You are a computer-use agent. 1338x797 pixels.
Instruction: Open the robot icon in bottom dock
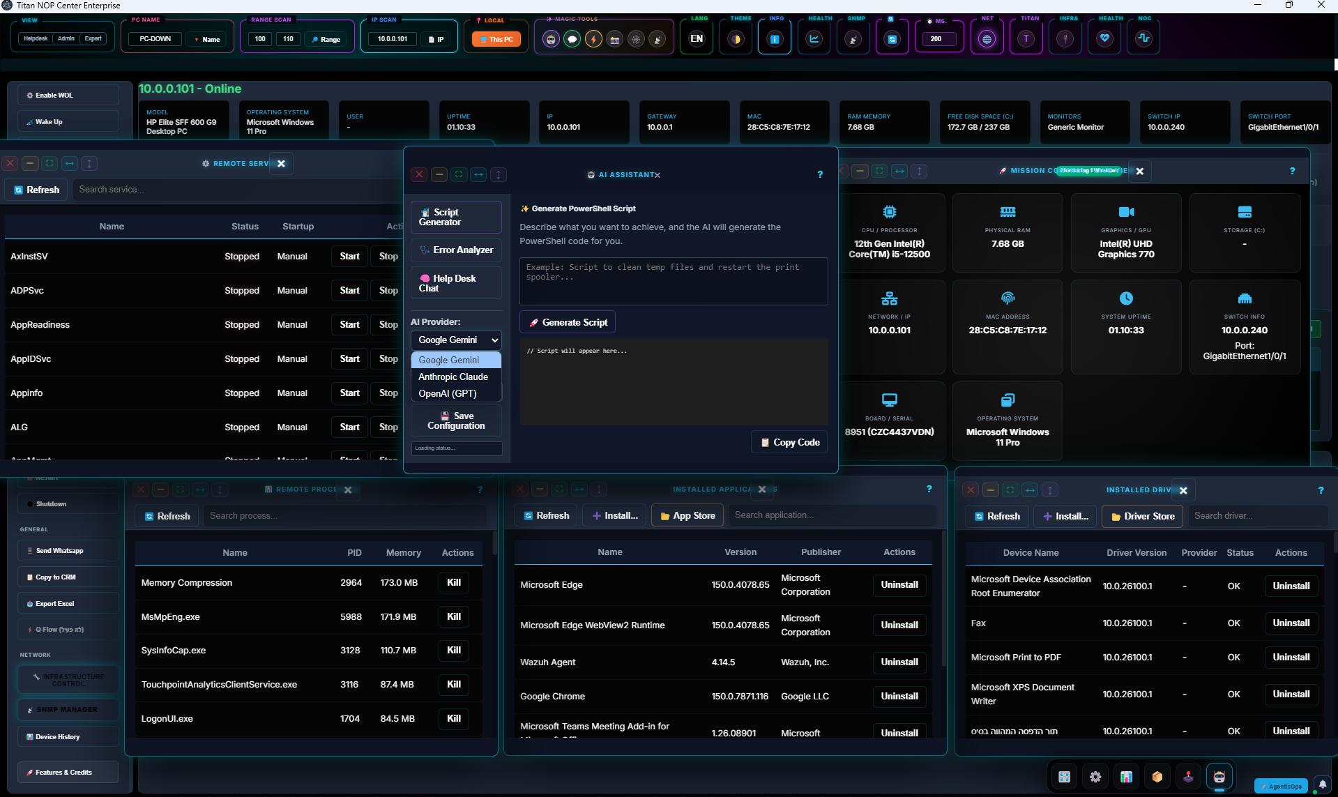click(1219, 777)
